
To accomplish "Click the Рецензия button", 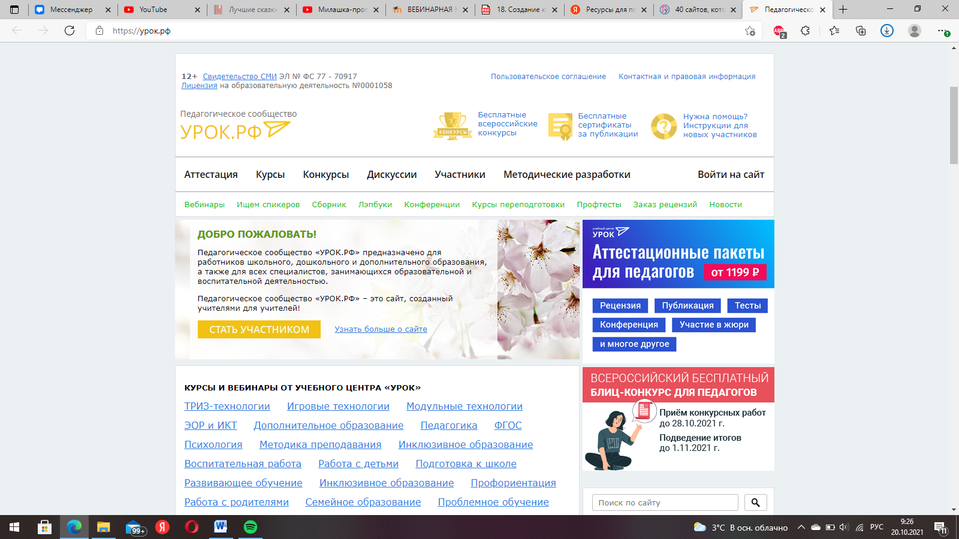I will (620, 305).
